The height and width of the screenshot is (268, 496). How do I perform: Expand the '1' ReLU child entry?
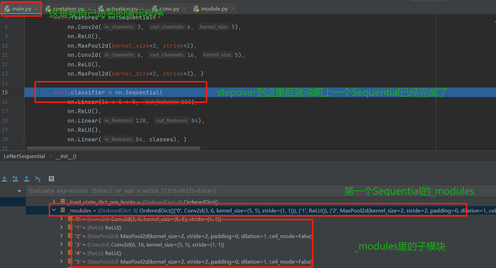tap(61, 227)
